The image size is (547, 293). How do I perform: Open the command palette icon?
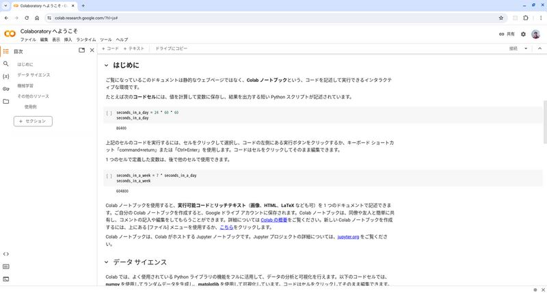(6, 266)
